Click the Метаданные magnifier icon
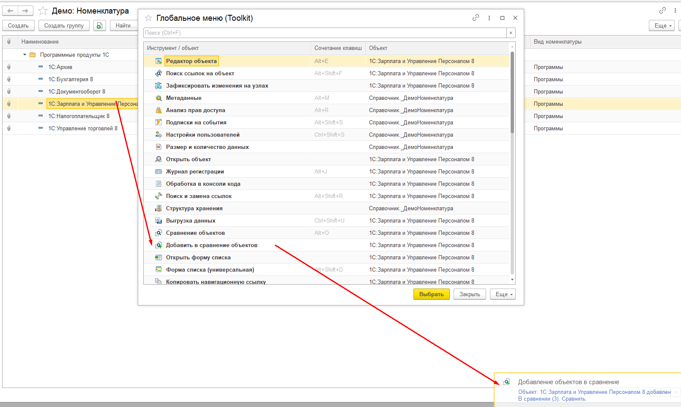 [159, 98]
